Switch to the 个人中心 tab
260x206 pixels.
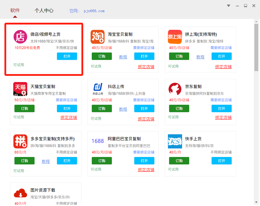[x=44, y=10]
